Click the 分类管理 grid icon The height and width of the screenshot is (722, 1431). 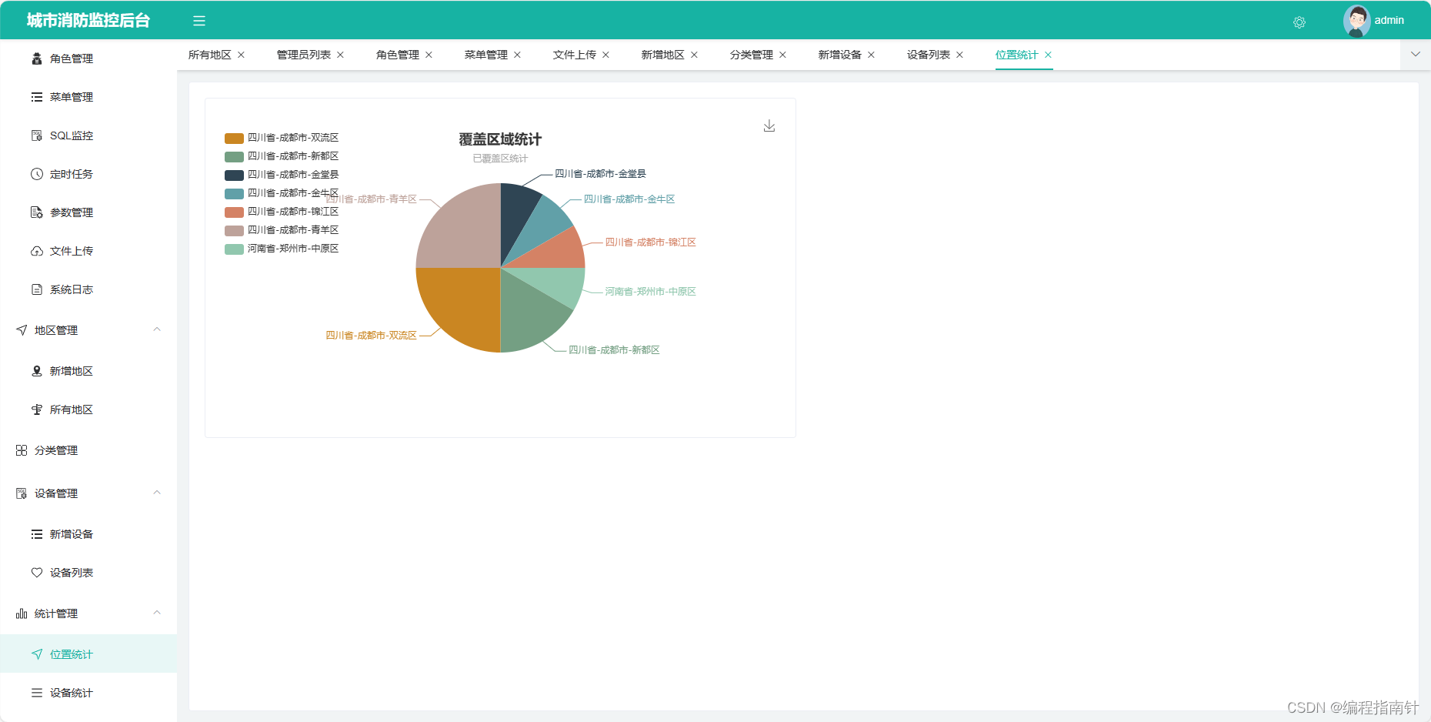(22, 450)
